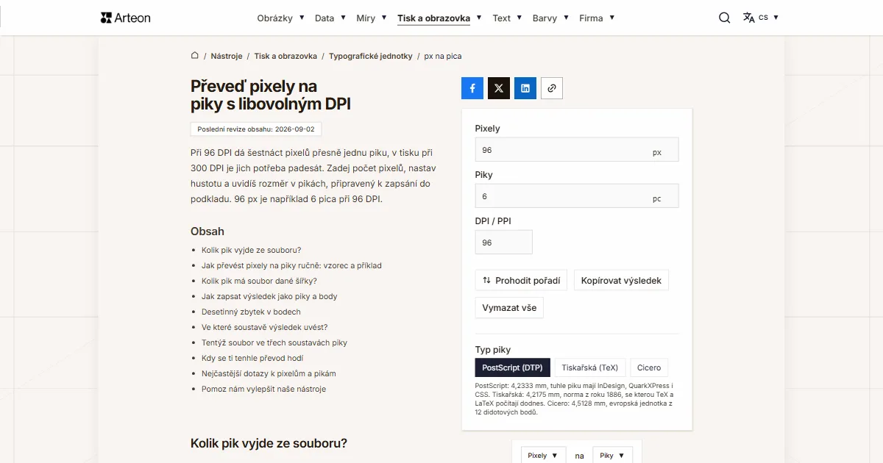
Task: Open the Nástroje breadcrumb
Action: (x=227, y=56)
